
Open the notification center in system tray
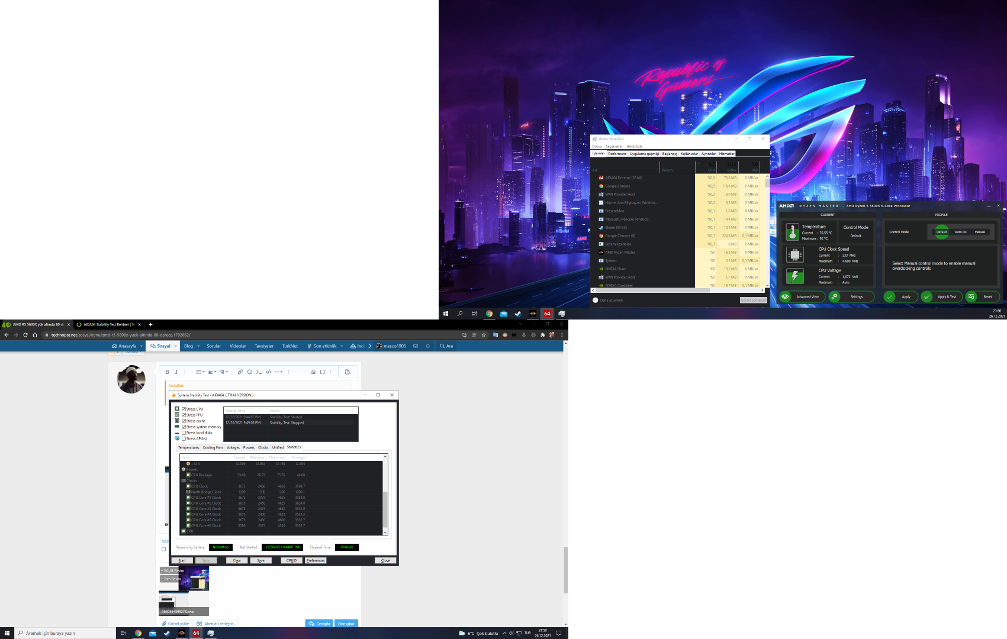coord(558,633)
